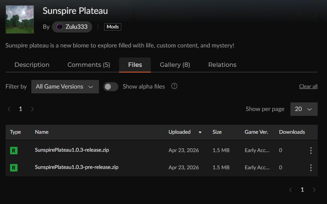This screenshot has height=204, width=327.
Task: Sort by the Size column header
Action: click(217, 132)
